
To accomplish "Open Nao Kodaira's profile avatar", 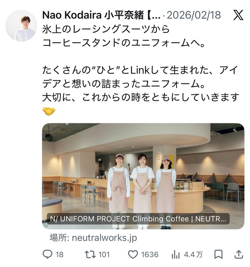I will (x=21, y=26).
